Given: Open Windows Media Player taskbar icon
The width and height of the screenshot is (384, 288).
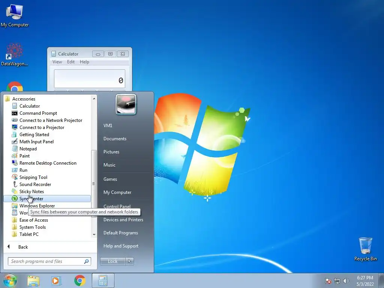Looking at the screenshot, I should (56, 281).
